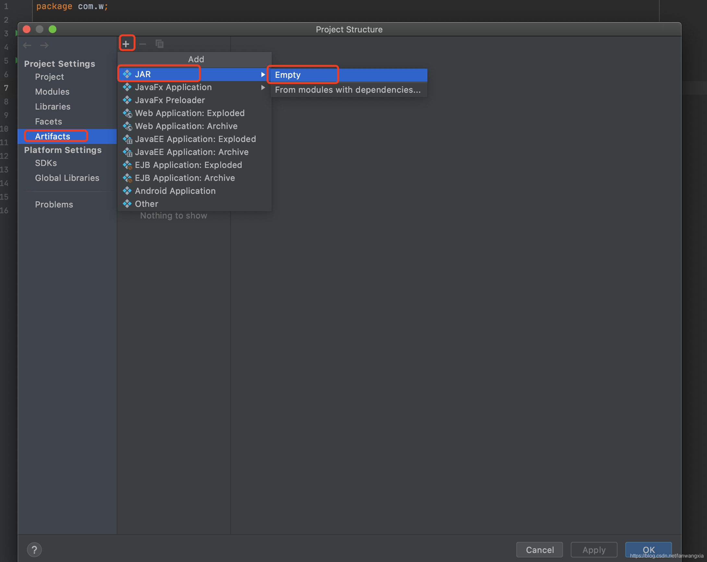The height and width of the screenshot is (562, 707).
Task: Choose Other in the Add menu
Action: click(147, 204)
